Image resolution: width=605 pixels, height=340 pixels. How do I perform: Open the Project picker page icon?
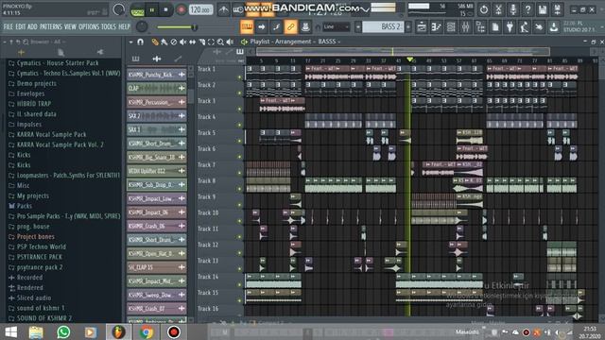(x=495, y=27)
